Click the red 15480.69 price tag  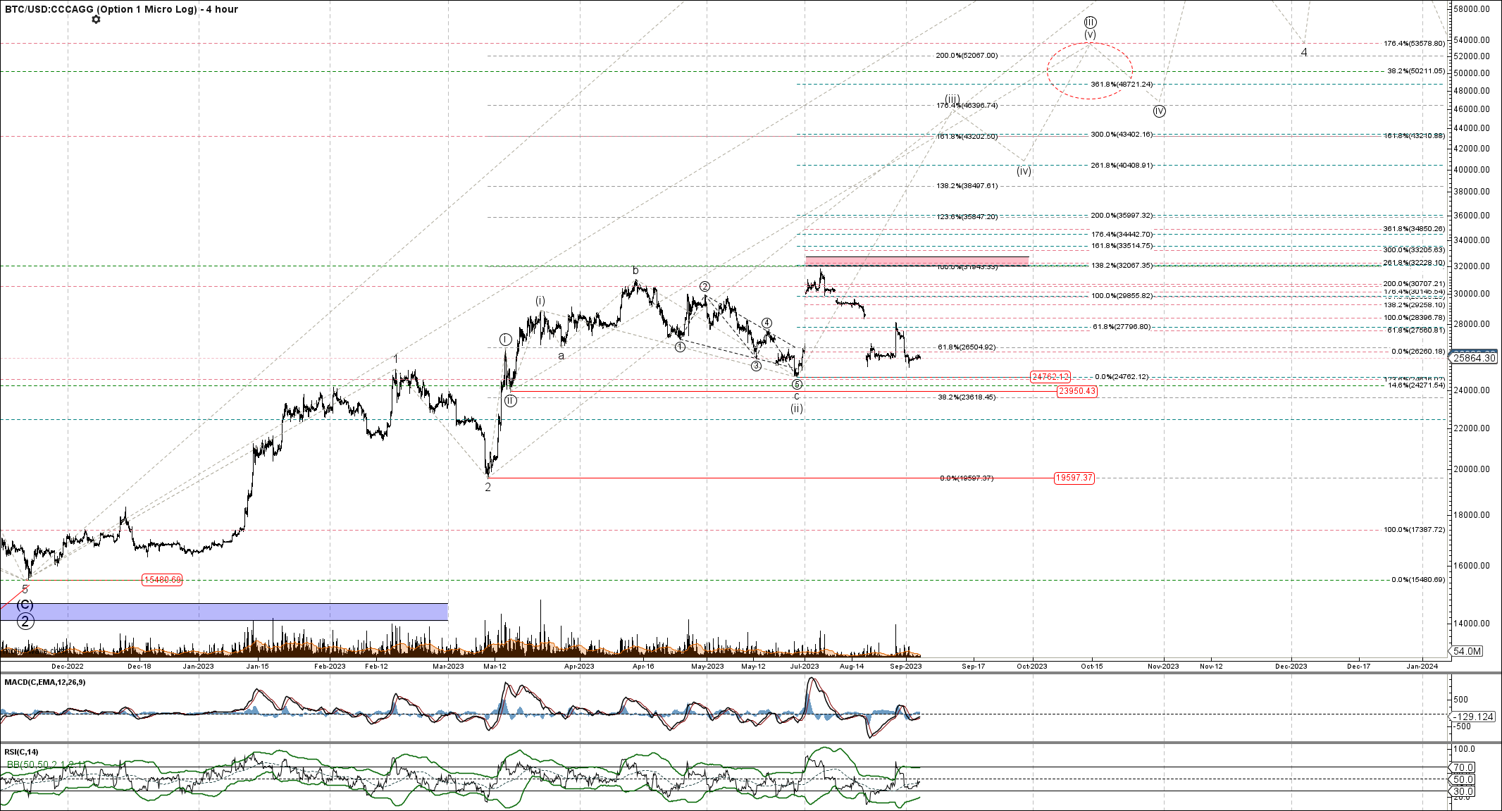(x=162, y=580)
